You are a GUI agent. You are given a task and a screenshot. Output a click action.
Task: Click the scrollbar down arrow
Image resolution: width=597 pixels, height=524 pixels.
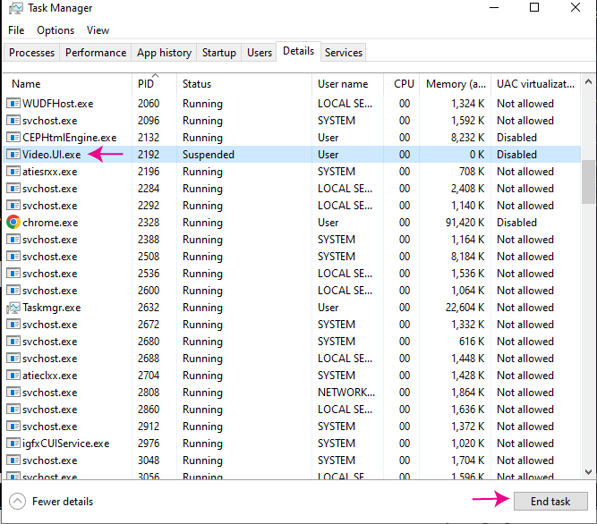[588, 472]
